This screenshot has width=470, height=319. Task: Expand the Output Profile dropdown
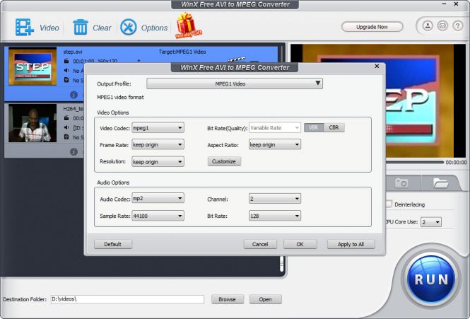coord(234,83)
